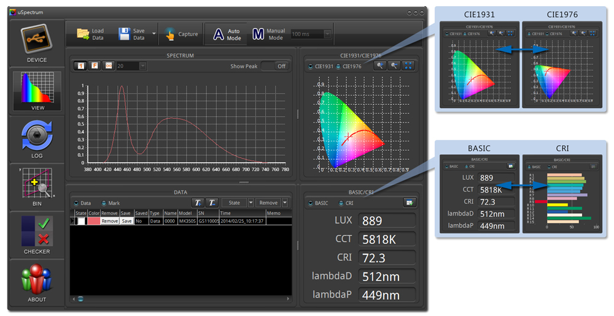Click the Remove button in data row
Viewport: 614px width, 316px height.
[110, 221]
